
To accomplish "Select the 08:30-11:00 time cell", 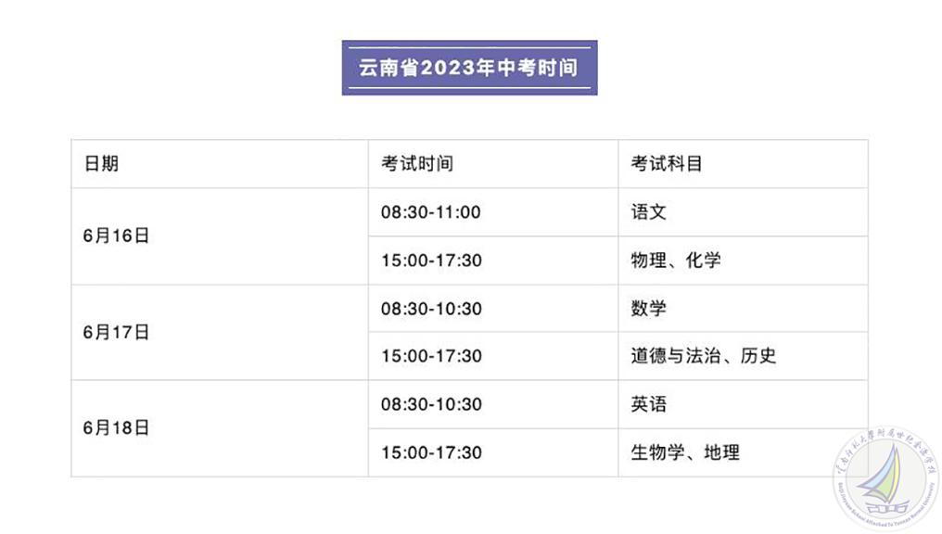I will (x=431, y=212).
